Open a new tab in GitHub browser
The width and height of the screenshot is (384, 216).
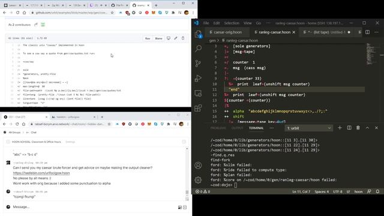point(156,5)
